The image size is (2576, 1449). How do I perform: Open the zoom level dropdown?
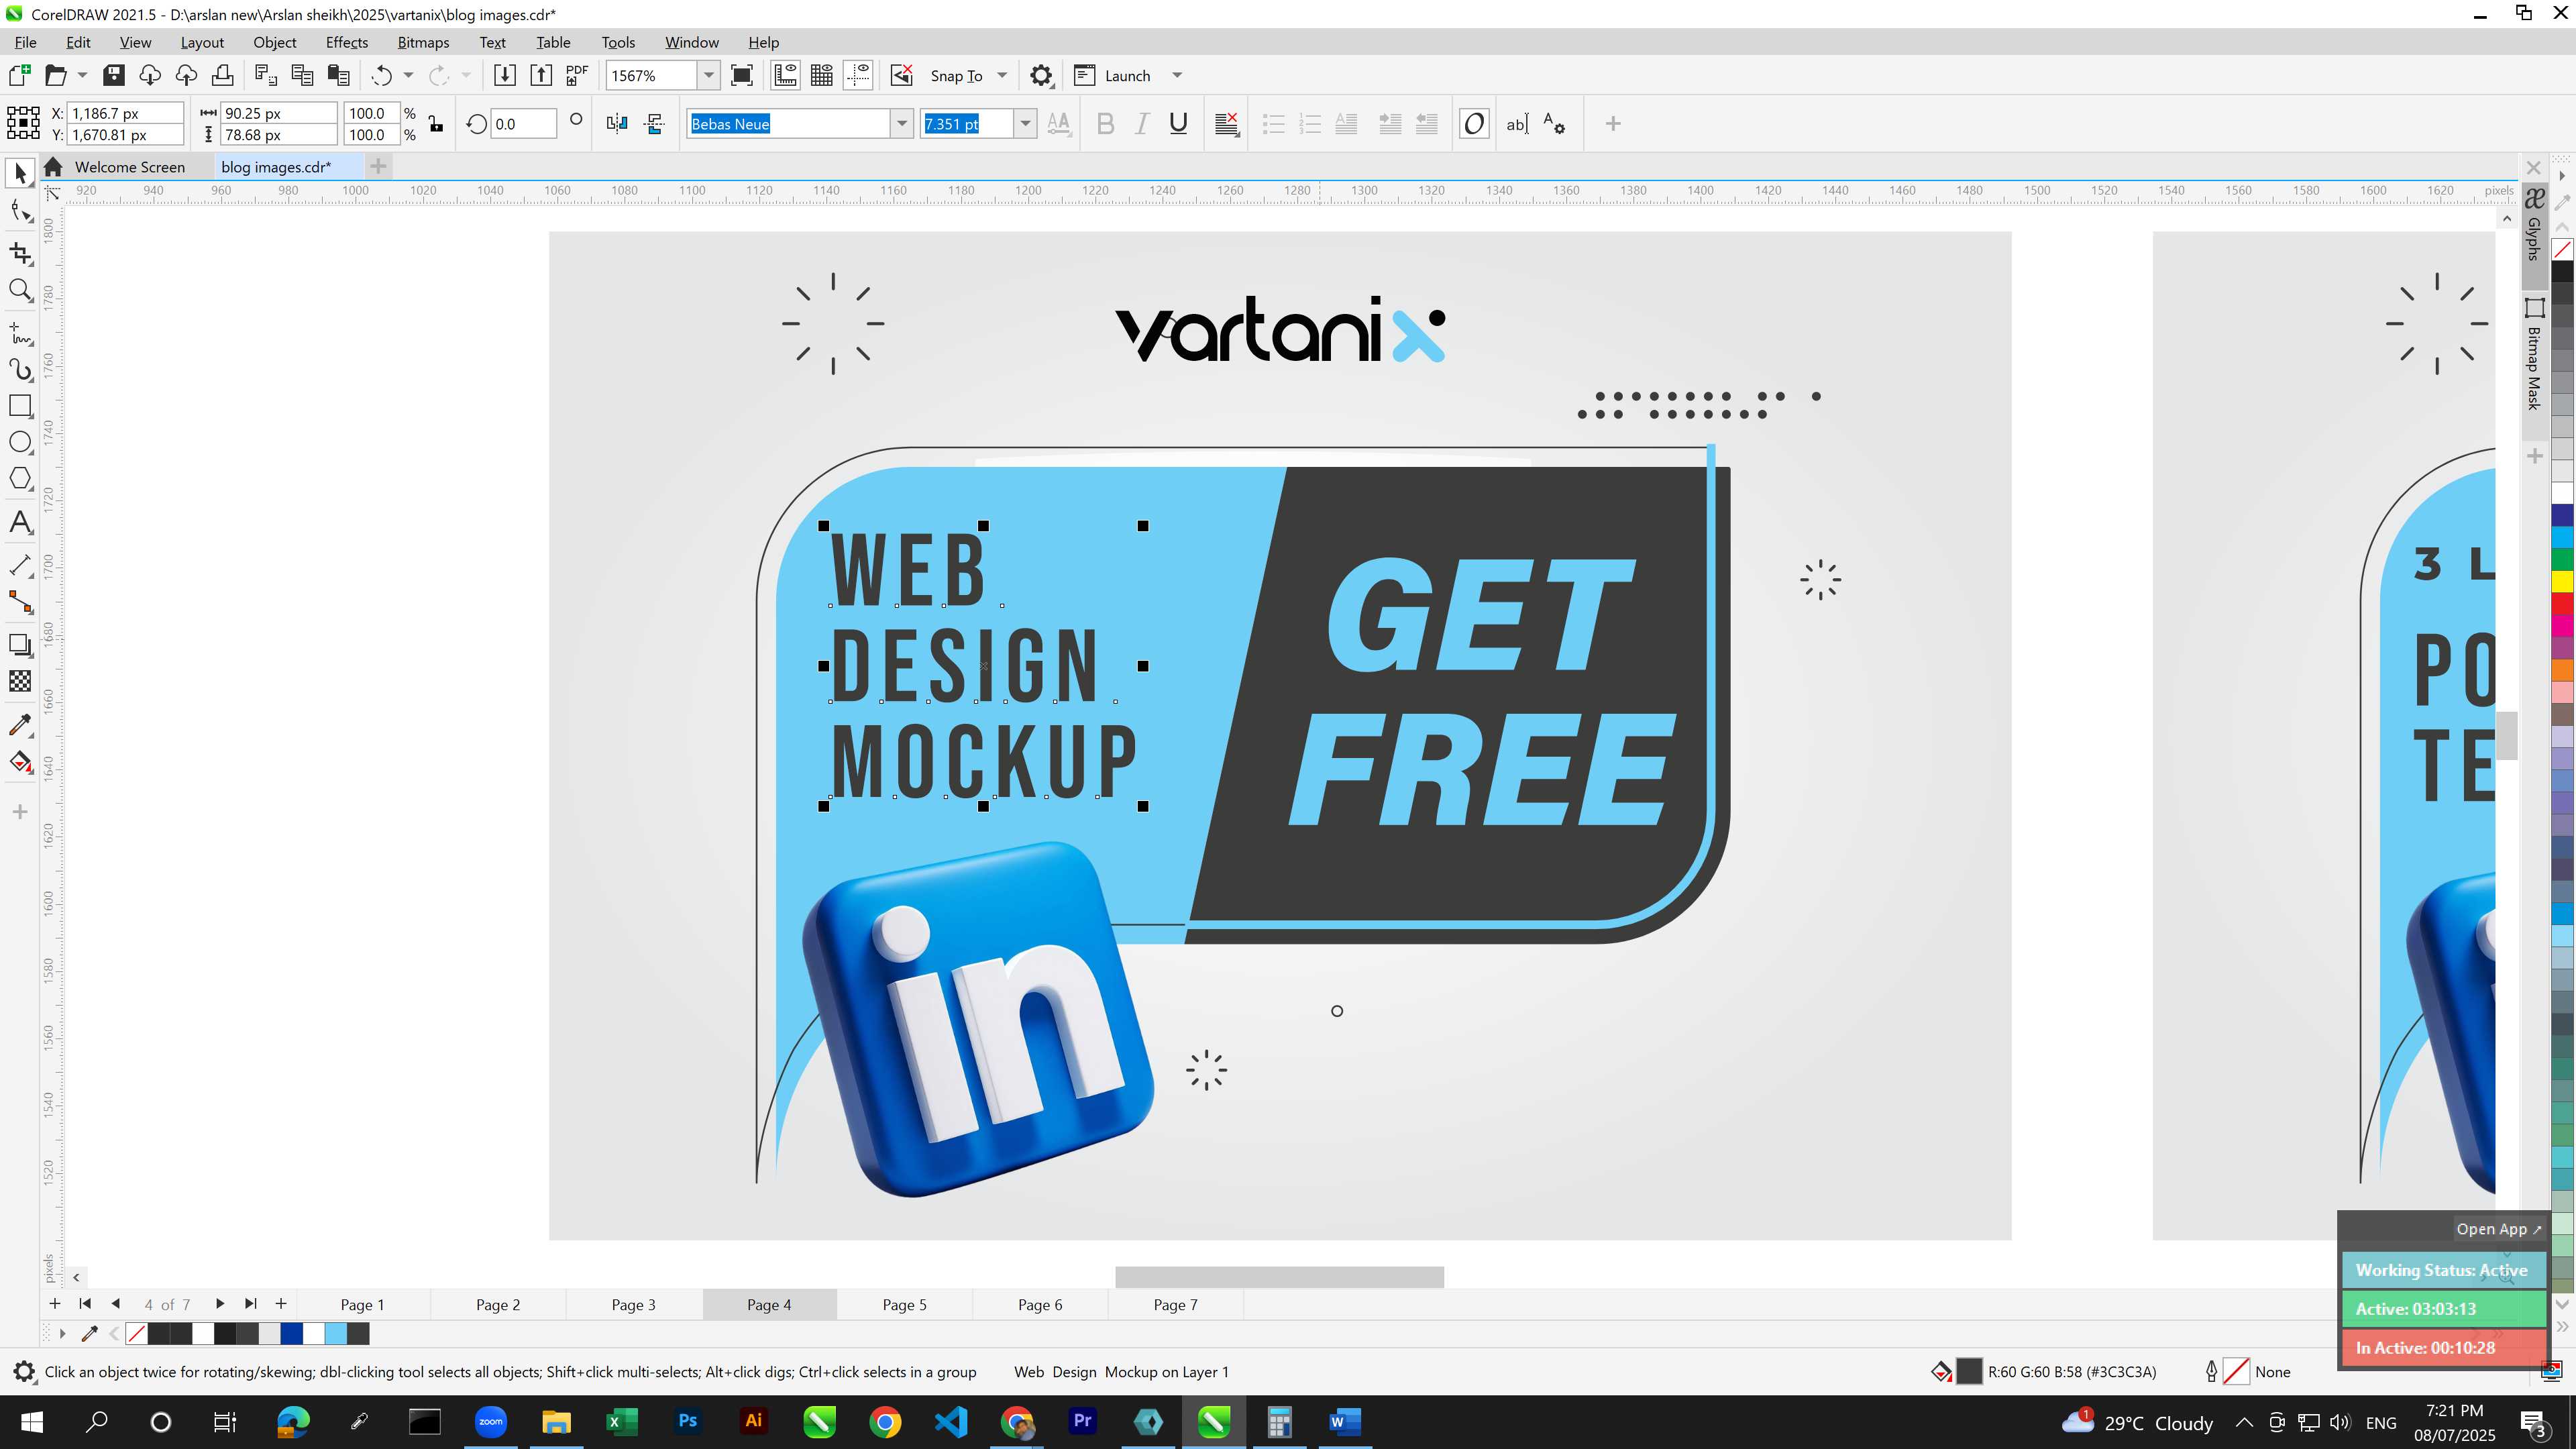coord(708,75)
